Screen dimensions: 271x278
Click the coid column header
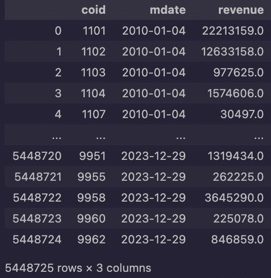click(93, 10)
